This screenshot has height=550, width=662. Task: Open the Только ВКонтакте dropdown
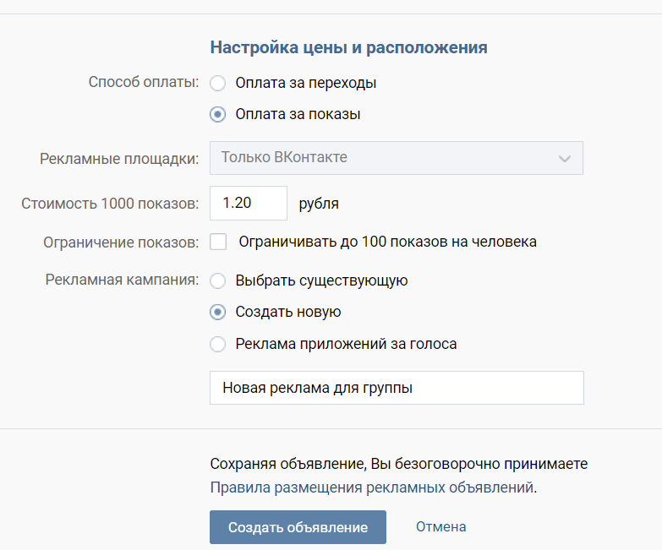click(397, 158)
